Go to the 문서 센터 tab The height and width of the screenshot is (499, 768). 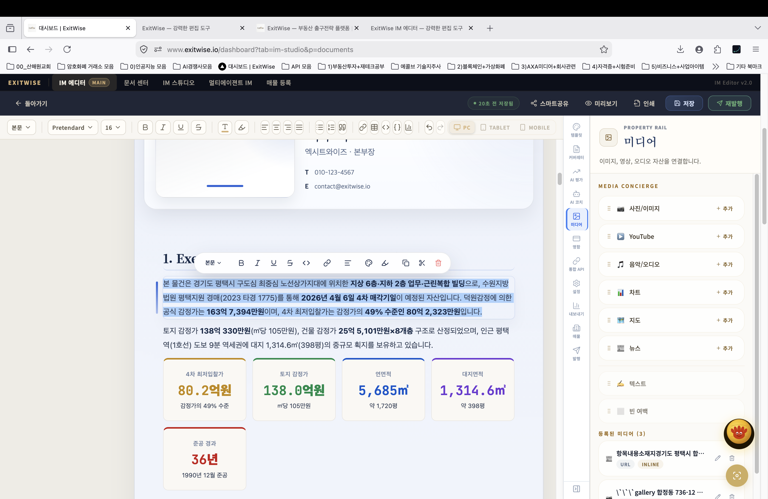pos(136,83)
